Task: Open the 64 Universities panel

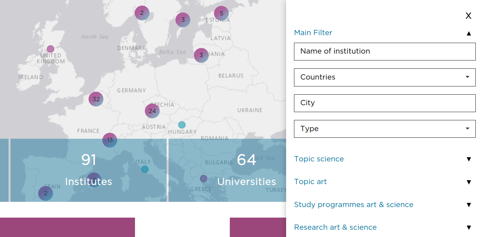Action: [x=247, y=170]
